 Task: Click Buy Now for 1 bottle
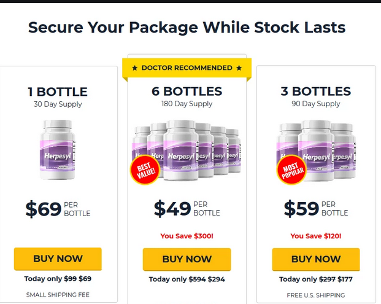point(58,259)
